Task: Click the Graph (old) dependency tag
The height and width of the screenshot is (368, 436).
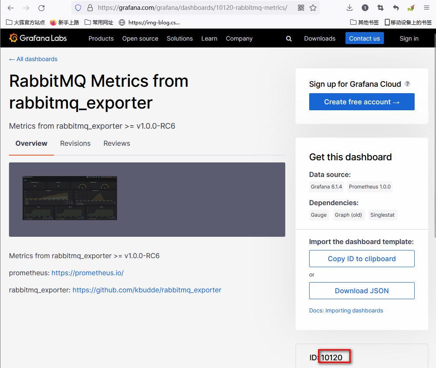Action: 348,215
